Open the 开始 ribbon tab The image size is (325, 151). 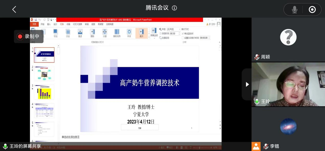(42, 24)
